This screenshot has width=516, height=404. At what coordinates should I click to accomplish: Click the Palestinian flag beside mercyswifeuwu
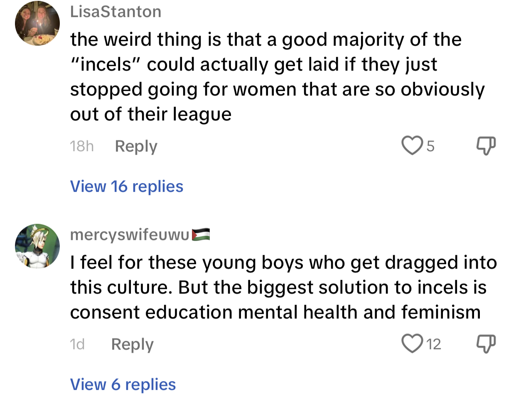pyautogui.click(x=201, y=235)
